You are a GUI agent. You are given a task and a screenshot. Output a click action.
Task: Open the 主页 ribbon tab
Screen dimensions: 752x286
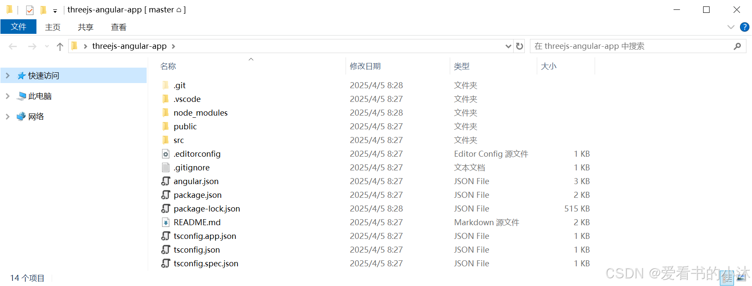pos(53,27)
